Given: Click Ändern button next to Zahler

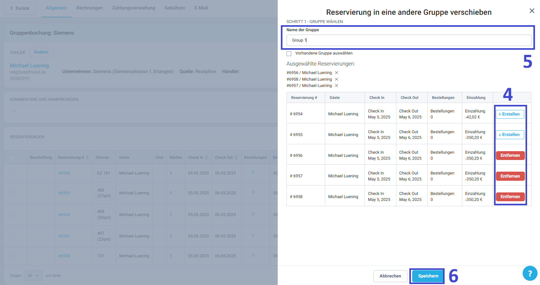Looking at the screenshot, I should click(41, 52).
